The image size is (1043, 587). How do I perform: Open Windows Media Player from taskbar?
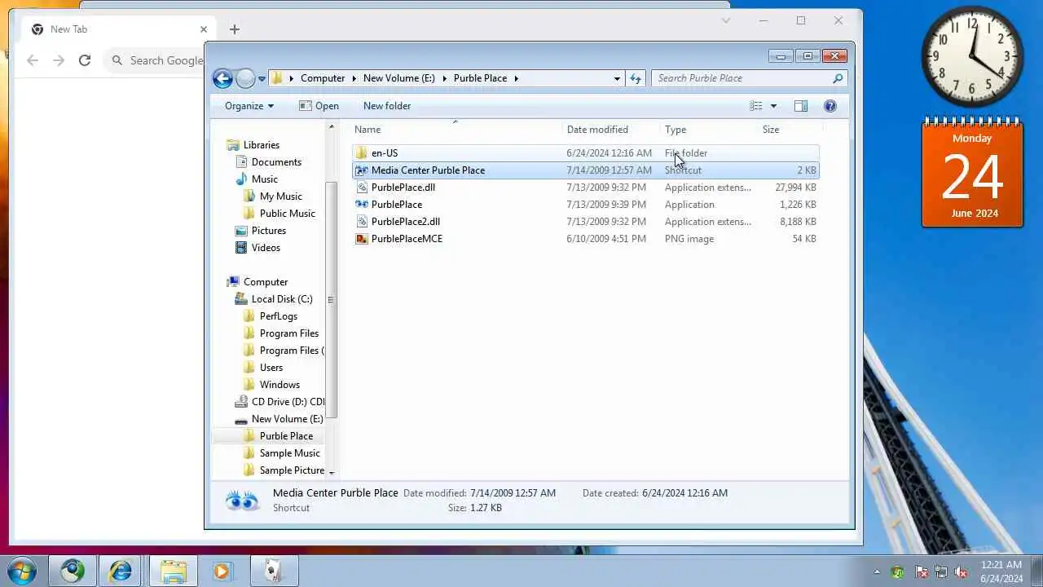point(222,571)
